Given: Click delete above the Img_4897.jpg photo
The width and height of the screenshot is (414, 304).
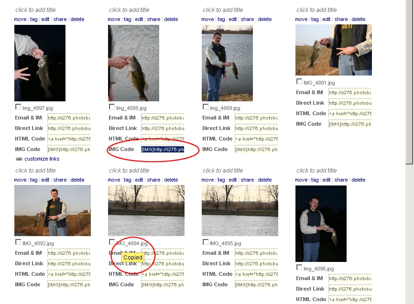Looking at the screenshot, I should [x=77, y=19].
